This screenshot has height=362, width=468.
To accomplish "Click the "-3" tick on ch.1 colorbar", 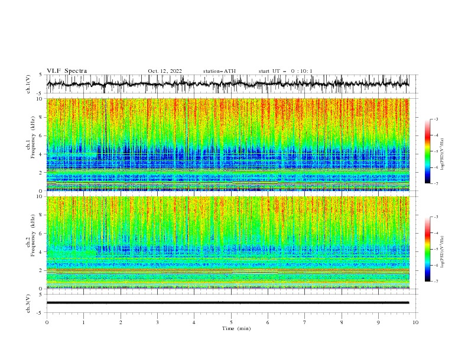I will tap(436, 119).
